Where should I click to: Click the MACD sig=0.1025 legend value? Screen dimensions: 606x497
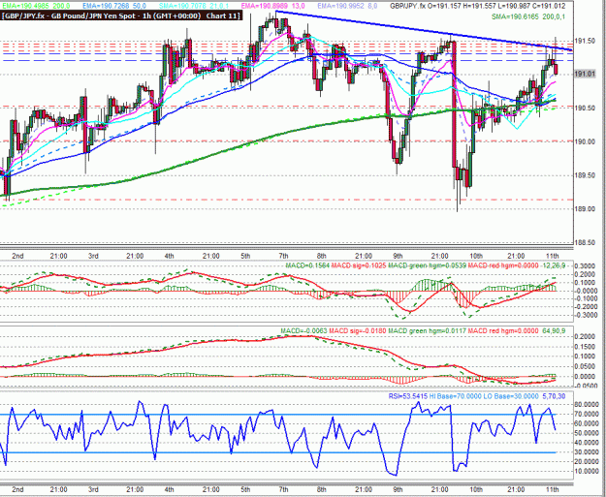tap(359, 265)
